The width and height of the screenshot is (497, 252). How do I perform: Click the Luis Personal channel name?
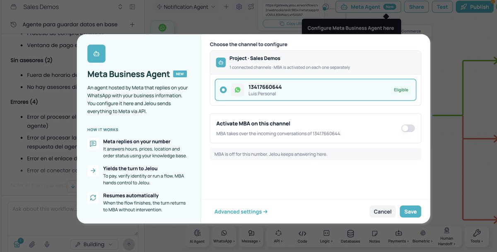(262, 94)
